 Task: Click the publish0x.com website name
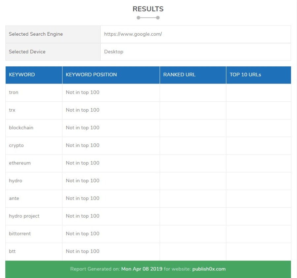pyautogui.click(x=209, y=269)
